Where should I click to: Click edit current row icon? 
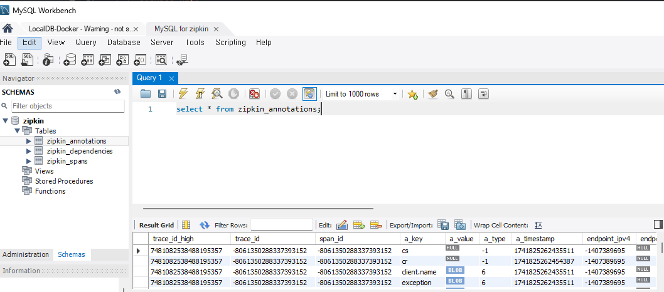coord(342,225)
